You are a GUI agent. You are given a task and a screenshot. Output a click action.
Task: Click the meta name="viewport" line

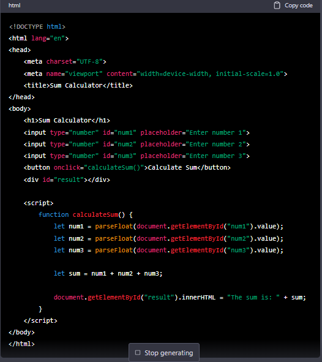tap(155, 74)
